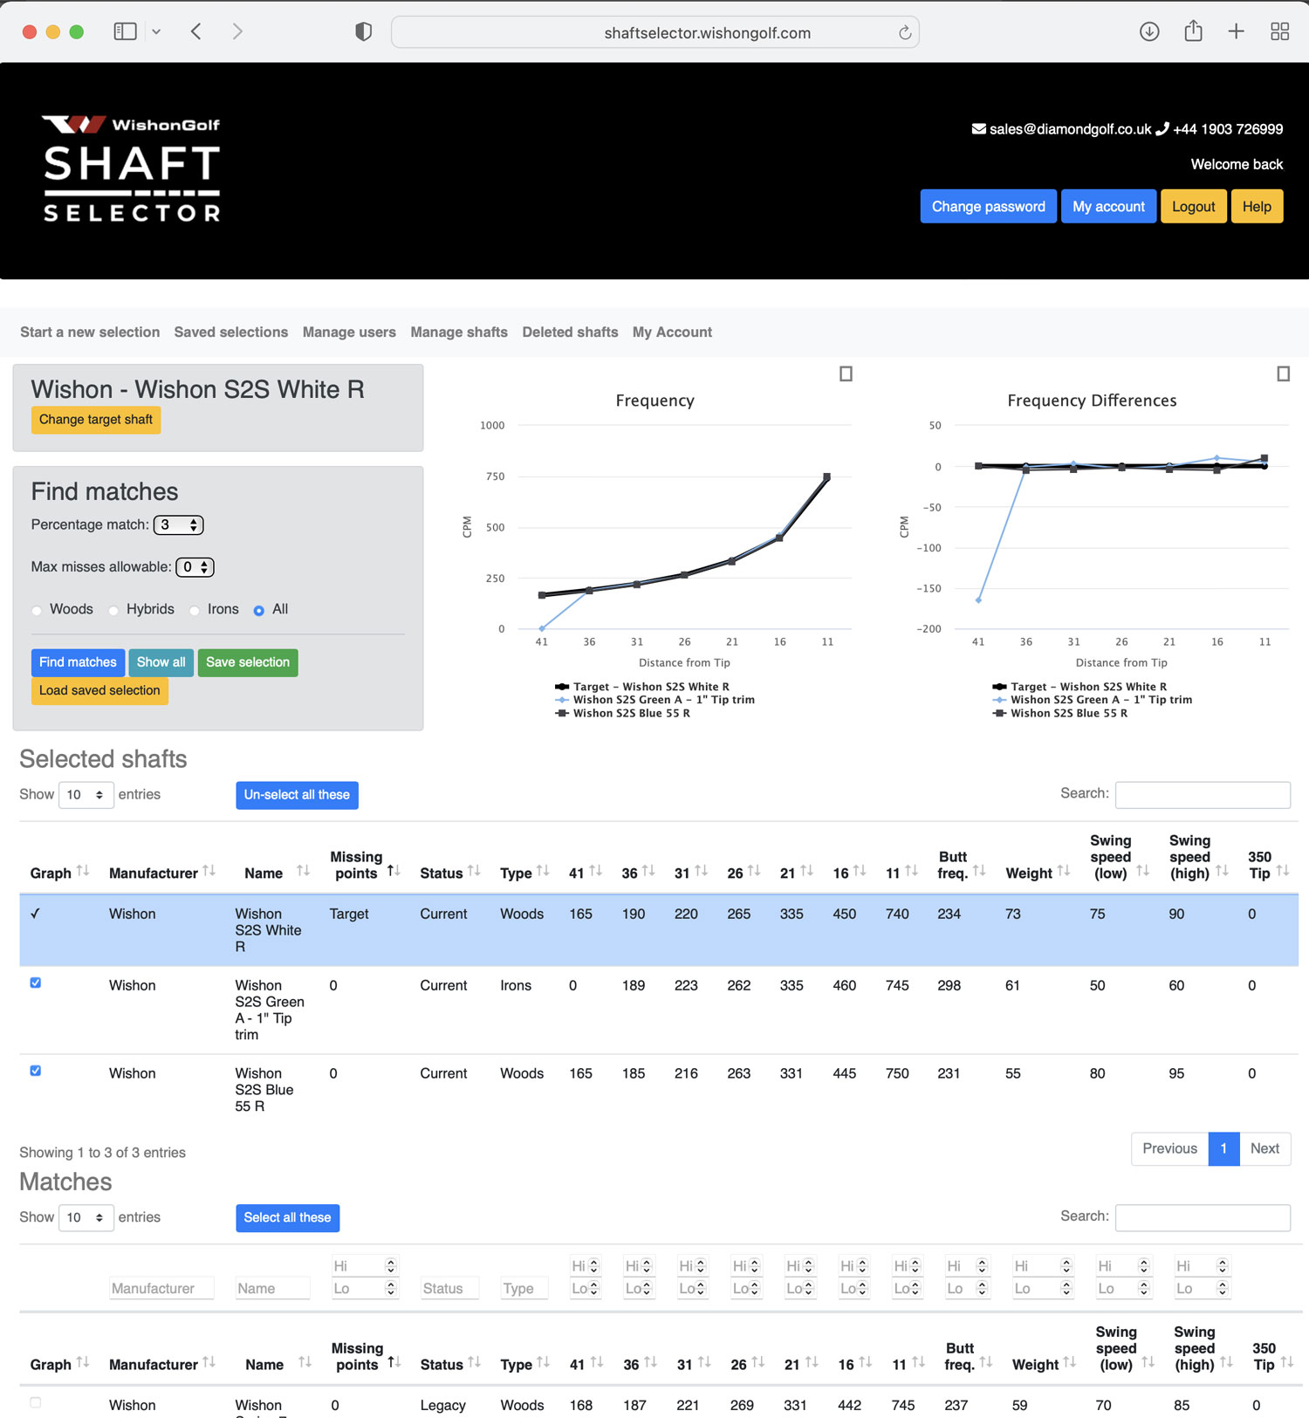Sort Selected shafts by Name arrows
Screen dimensions: 1309x1418
(x=304, y=871)
